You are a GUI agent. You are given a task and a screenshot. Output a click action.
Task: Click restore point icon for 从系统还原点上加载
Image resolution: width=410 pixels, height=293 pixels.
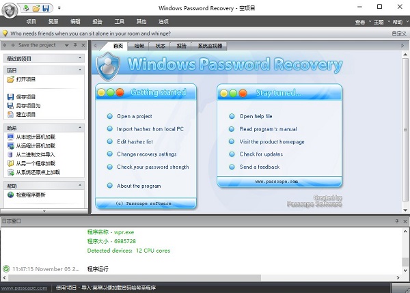(x=10, y=172)
